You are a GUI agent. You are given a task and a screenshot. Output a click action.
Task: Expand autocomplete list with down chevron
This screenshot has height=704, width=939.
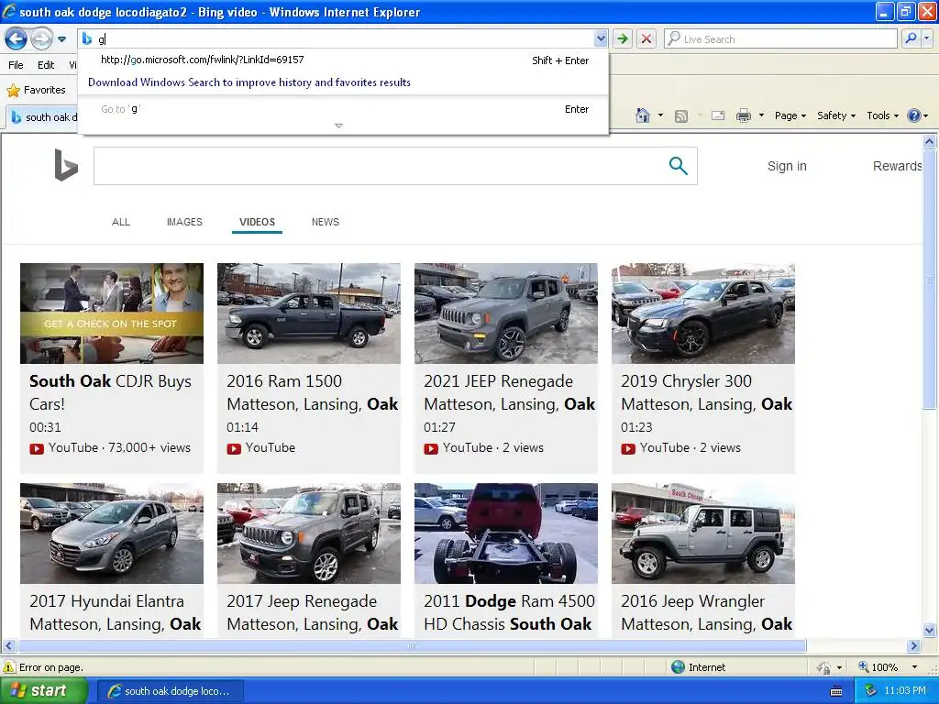pyautogui.click(x=338, y=126)
